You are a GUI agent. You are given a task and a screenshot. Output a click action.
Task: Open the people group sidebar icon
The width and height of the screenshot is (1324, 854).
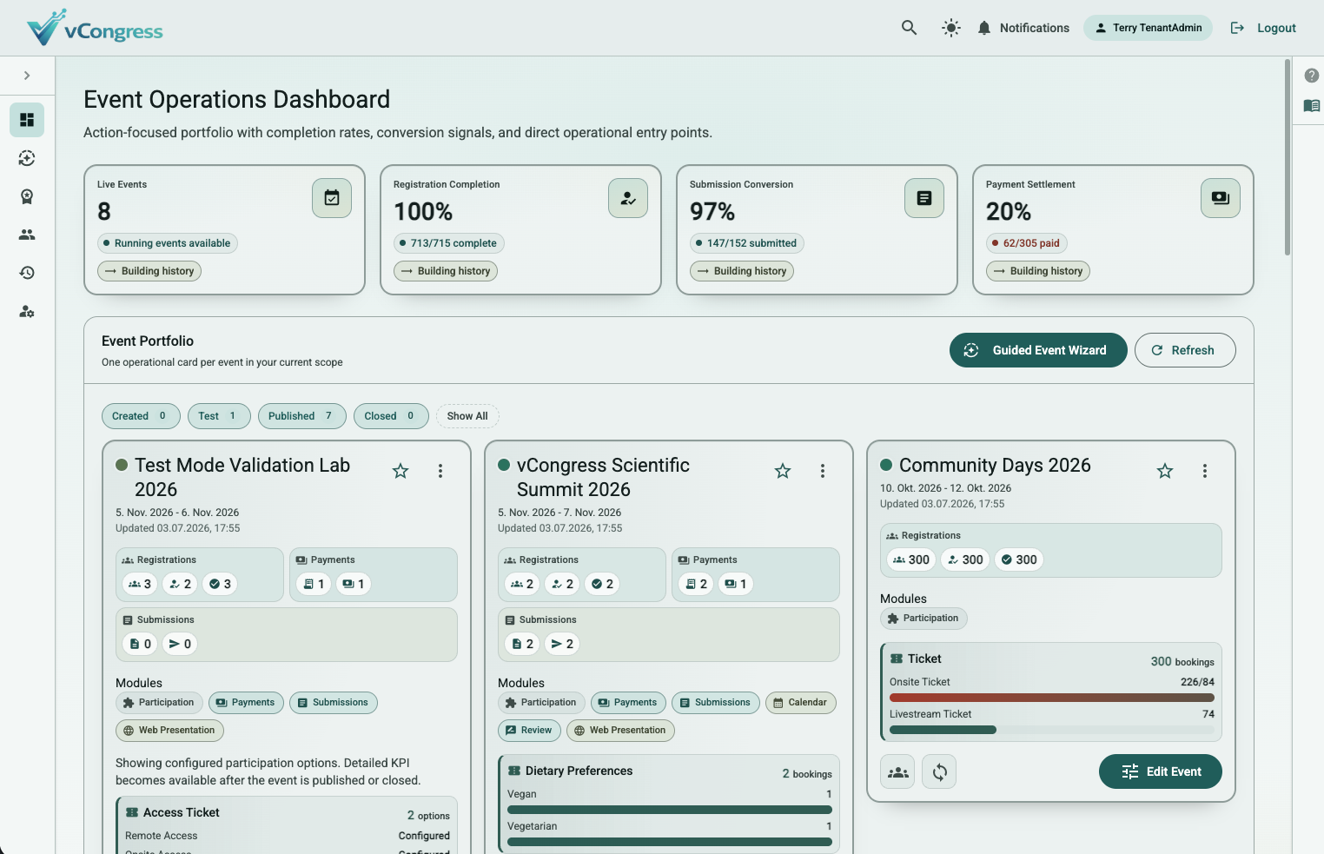tap(27, 235)
